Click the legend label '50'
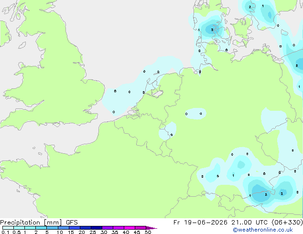This screenshot has height=234, width=303. 148,232
